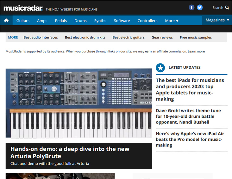Open the Synths section
Screen dimensions: 232x179
pos(100,21)
